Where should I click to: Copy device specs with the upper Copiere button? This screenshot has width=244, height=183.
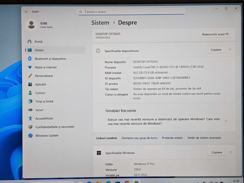(216, 50)
